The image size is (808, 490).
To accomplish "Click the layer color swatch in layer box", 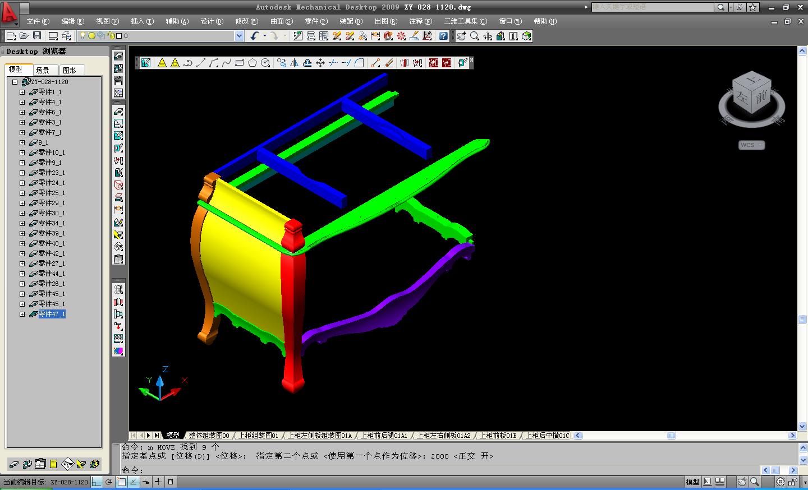I will pos(119,36).
